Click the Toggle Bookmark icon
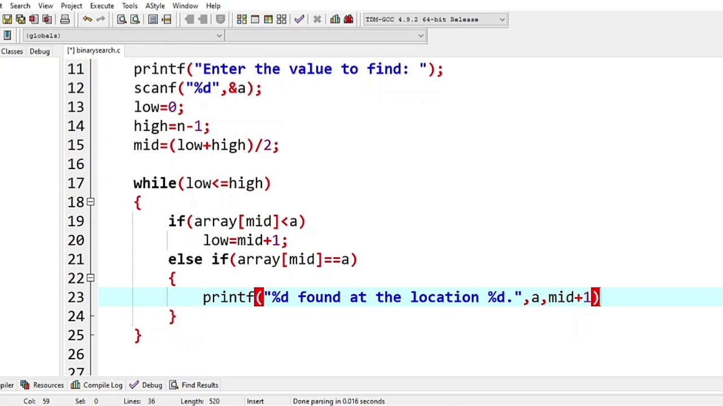Viewport: 723px width, 406px height. click(220, 19)
